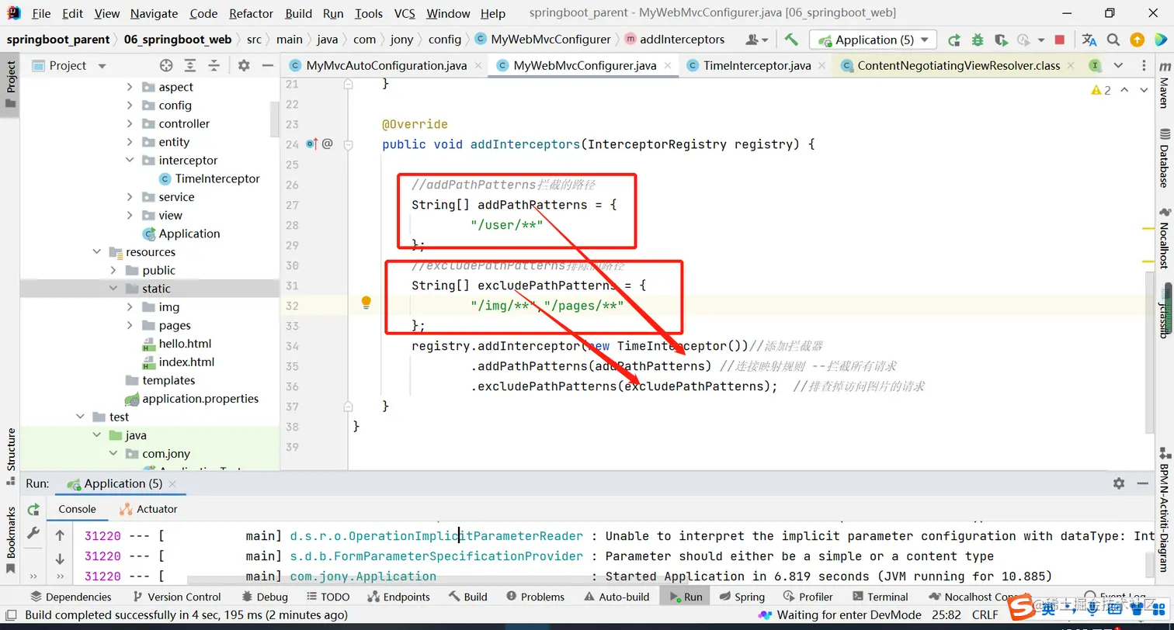Expand all in the Project panel toolbar
This screenshot has height=630, width=1174.
191,66
